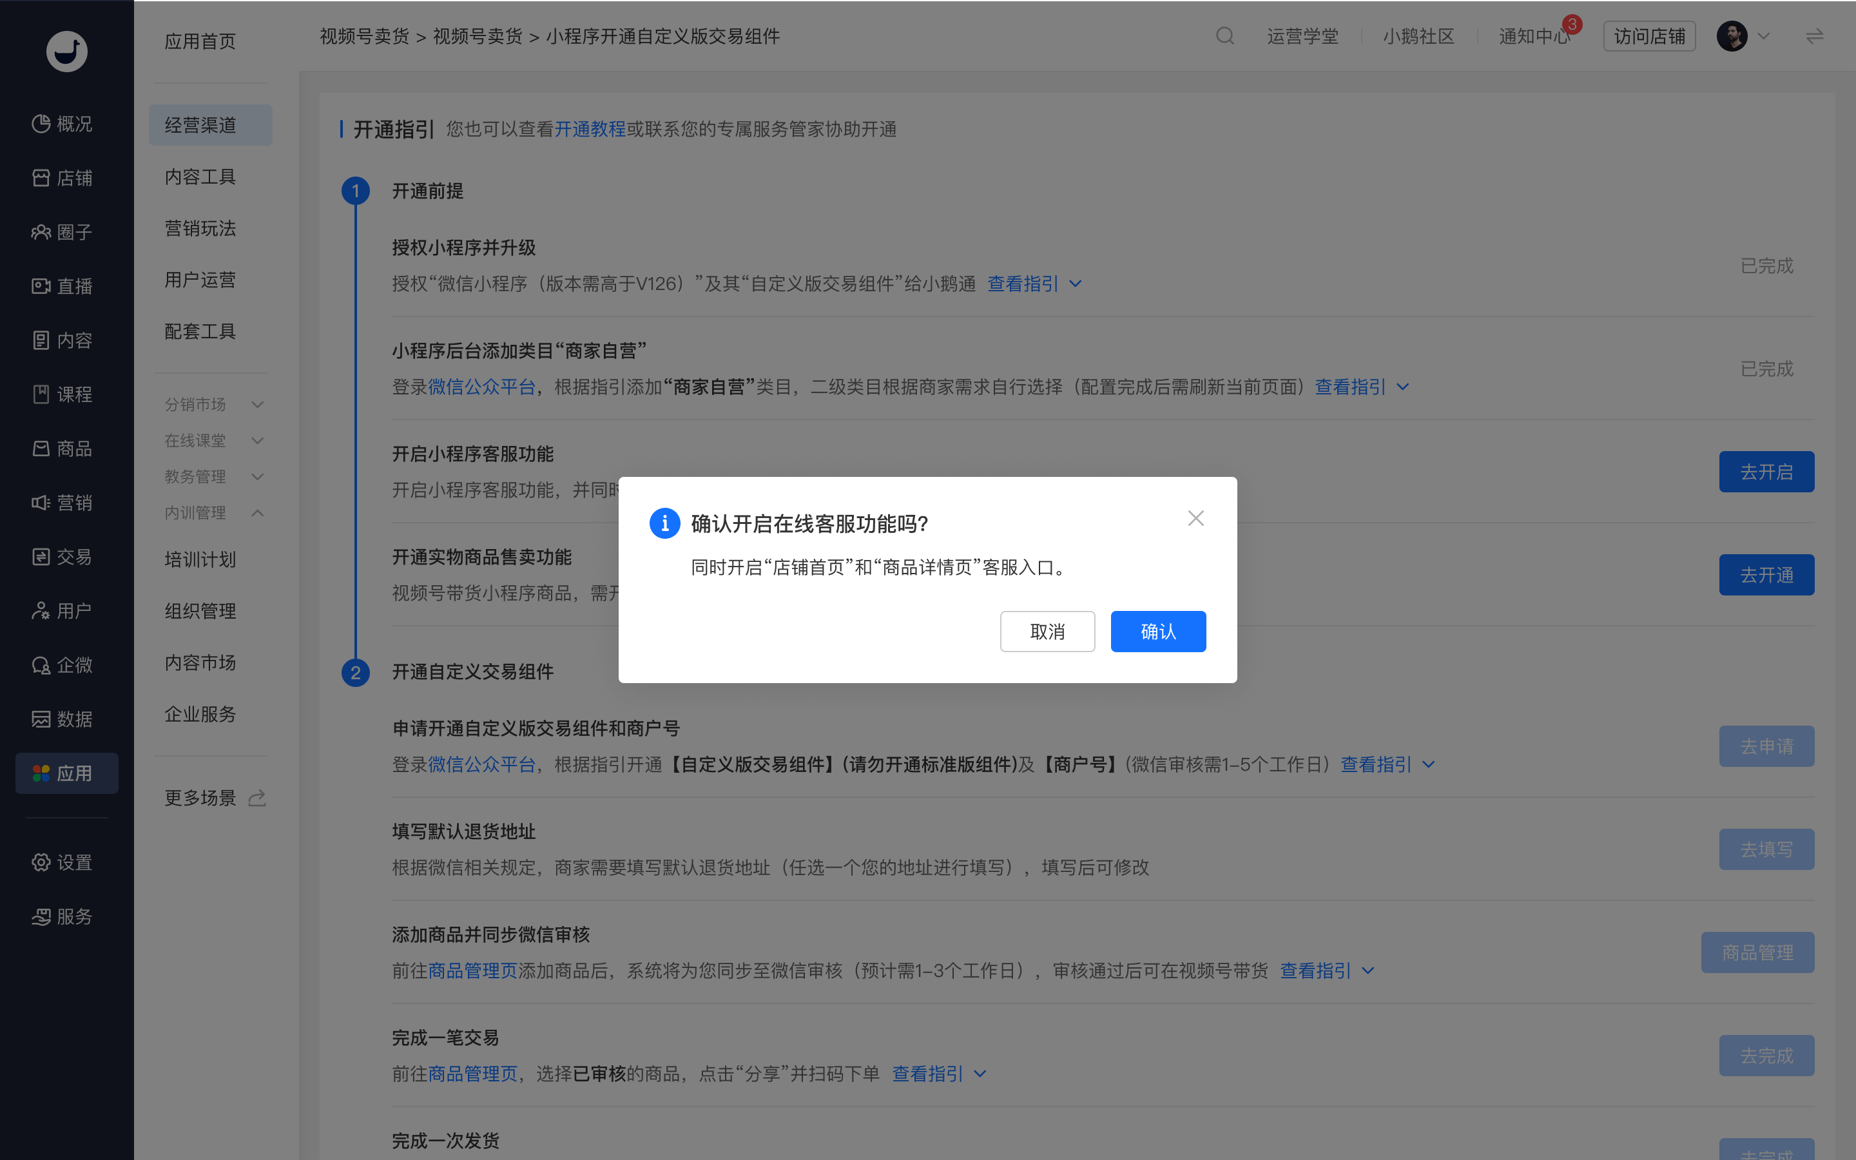1856x1160 pixels.
Task: Open the account dropdown arrow beside avatar
Action: [1763, 36]
